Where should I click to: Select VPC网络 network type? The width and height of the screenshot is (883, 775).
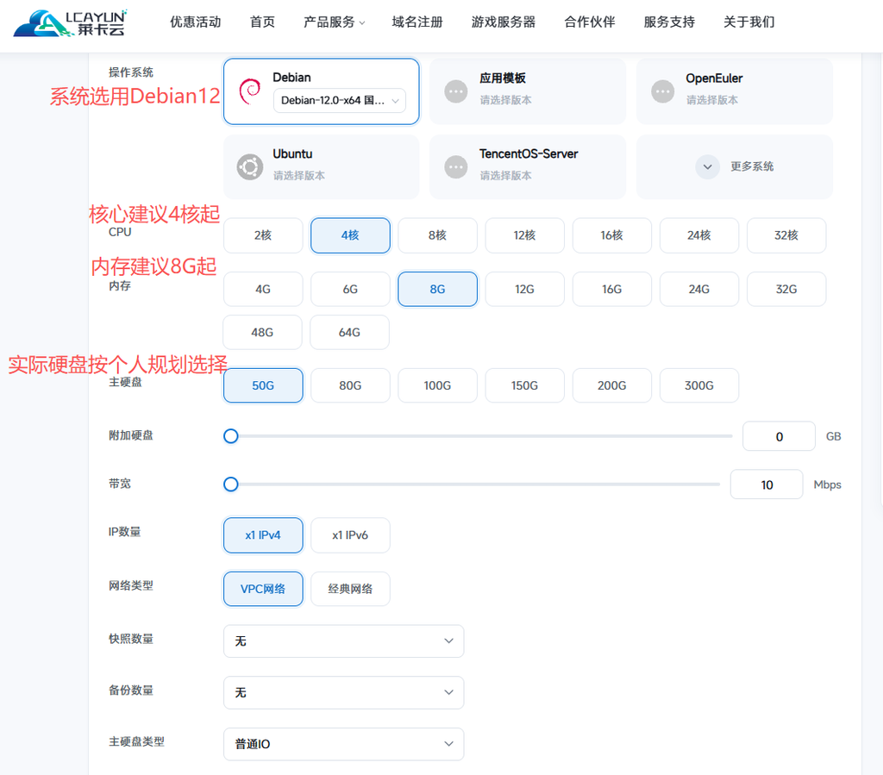tap(263, 590)
